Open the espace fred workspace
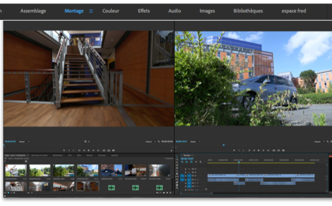The width and height of the screenshot is (332, 206). coord(294,11)
